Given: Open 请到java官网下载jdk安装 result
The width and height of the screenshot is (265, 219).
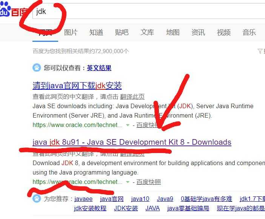Looking at the screenshot, I should click(x=77, y=86).
